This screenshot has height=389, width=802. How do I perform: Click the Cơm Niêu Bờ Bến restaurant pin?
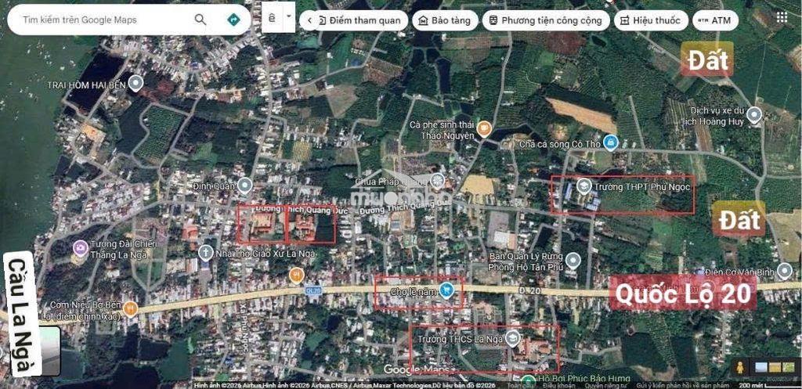click(x=131, y=308)
